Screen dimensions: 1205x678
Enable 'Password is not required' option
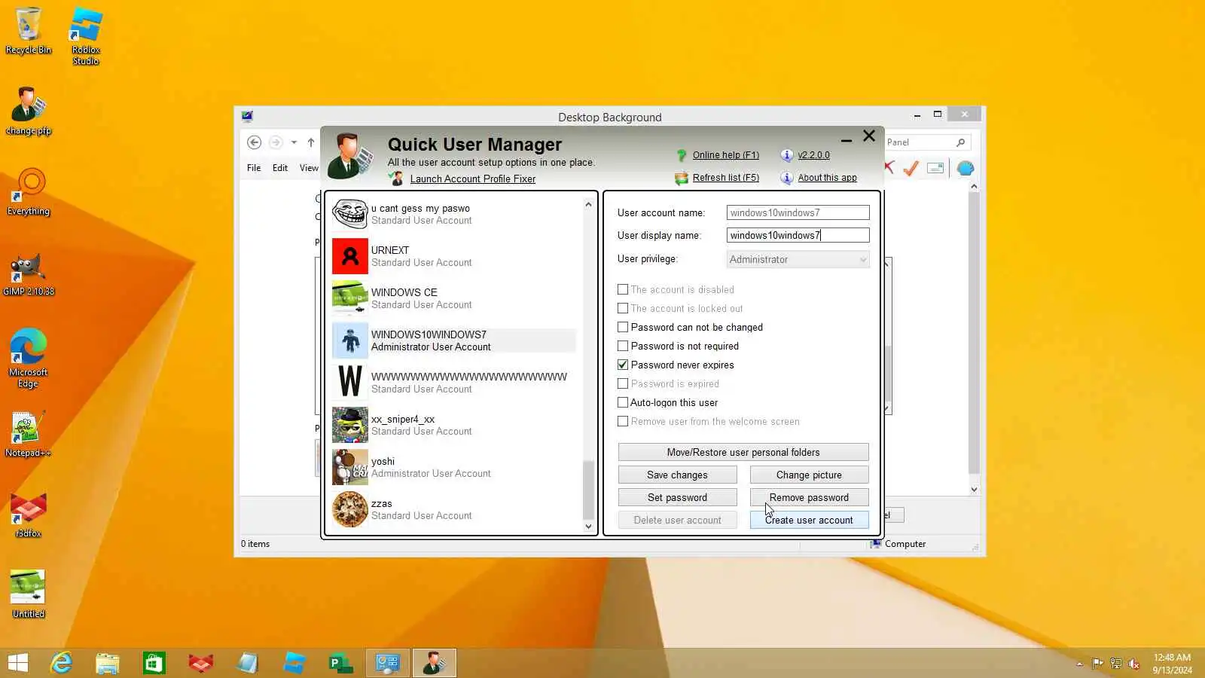pos(623,346)
